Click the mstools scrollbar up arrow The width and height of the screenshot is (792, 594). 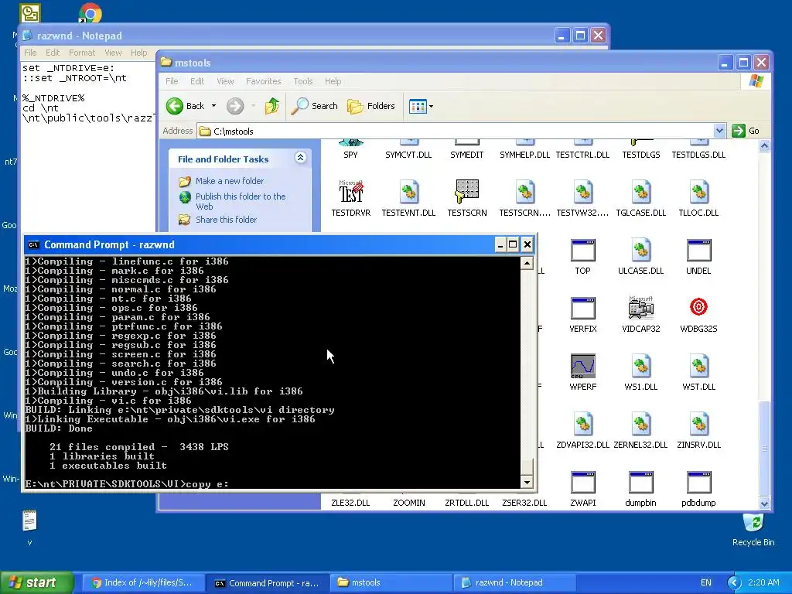765,146
